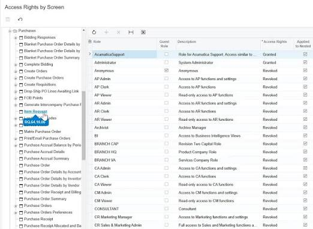Toggle Applied to Nested for CONSULTANT
Image resolution: width=313 pixels, height=229 pixels.
pyautogui.click(x=305, y=209)
